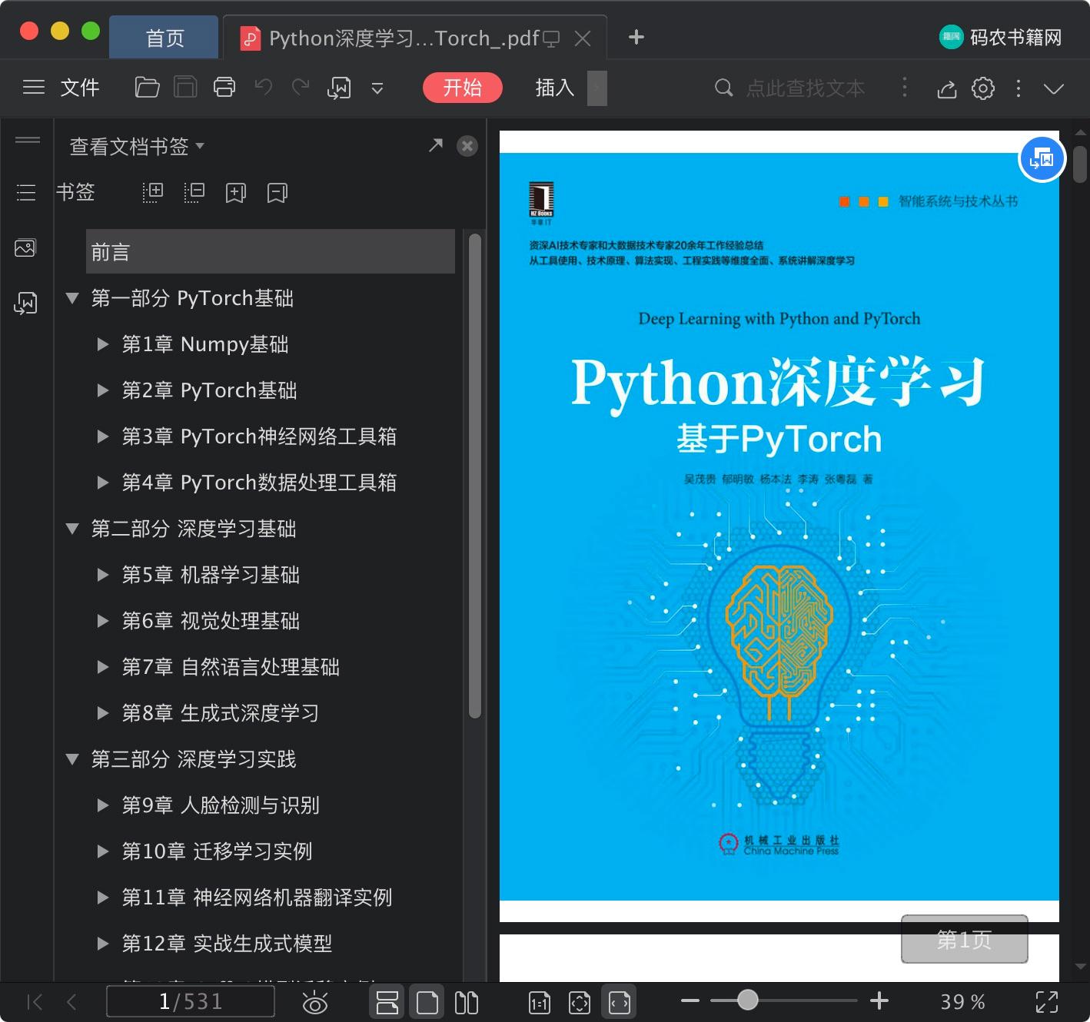Close the bookmark side panel

pyautogui.click(x=467, y=146)
